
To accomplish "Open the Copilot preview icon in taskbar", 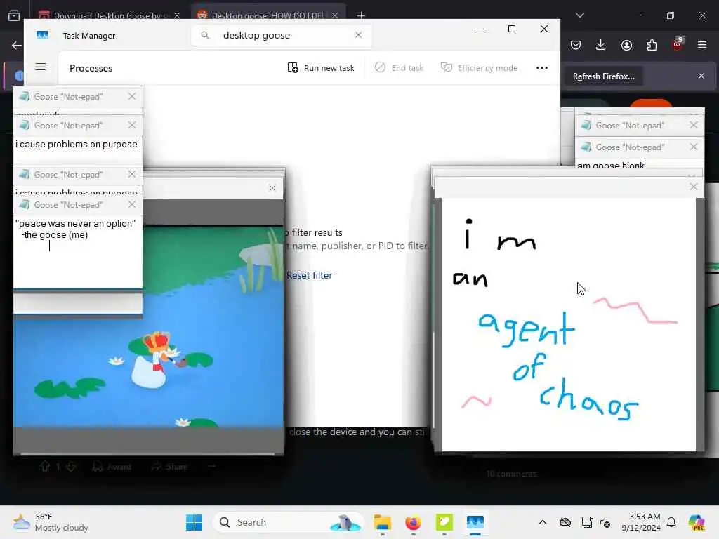I will point(697,522).
